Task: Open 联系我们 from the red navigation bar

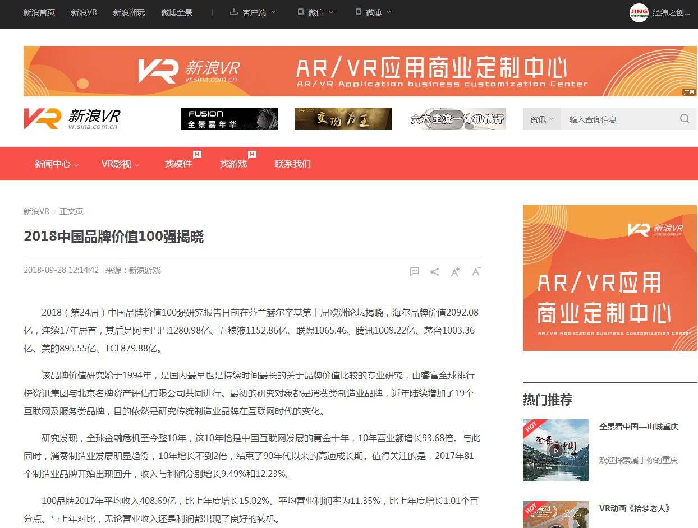Action: [x=292, y=164]
